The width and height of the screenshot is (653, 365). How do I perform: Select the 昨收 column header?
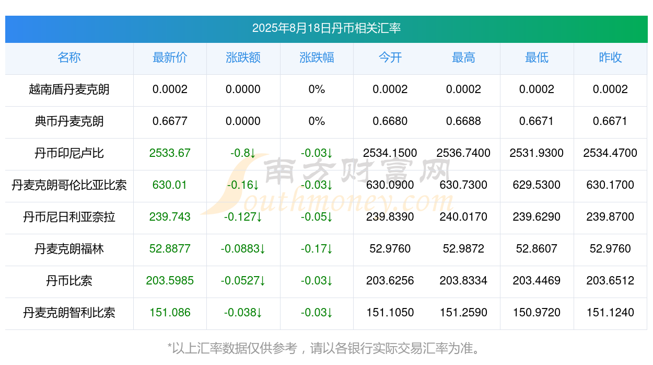pyautogui.click(x=610, y=58)
